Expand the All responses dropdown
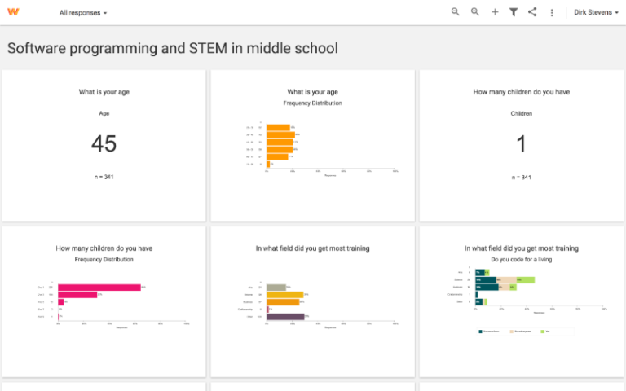This screenshot has height=391, width=626. pyautogui.click(x=83, y=13)
